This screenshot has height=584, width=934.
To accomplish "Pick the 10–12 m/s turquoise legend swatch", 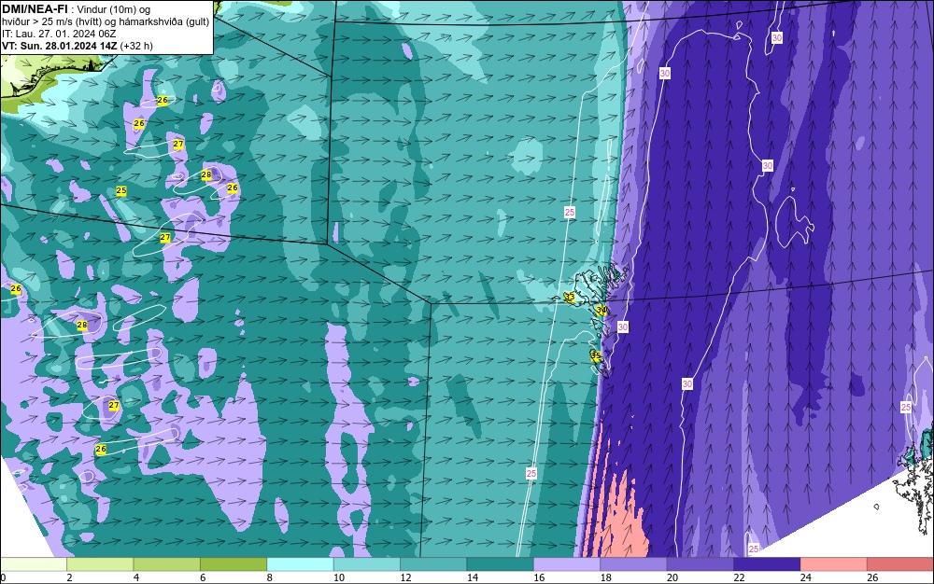I will 367,564.
